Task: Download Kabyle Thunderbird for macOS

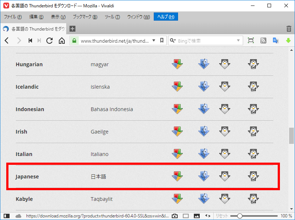Action: click(x=204, y=199)
